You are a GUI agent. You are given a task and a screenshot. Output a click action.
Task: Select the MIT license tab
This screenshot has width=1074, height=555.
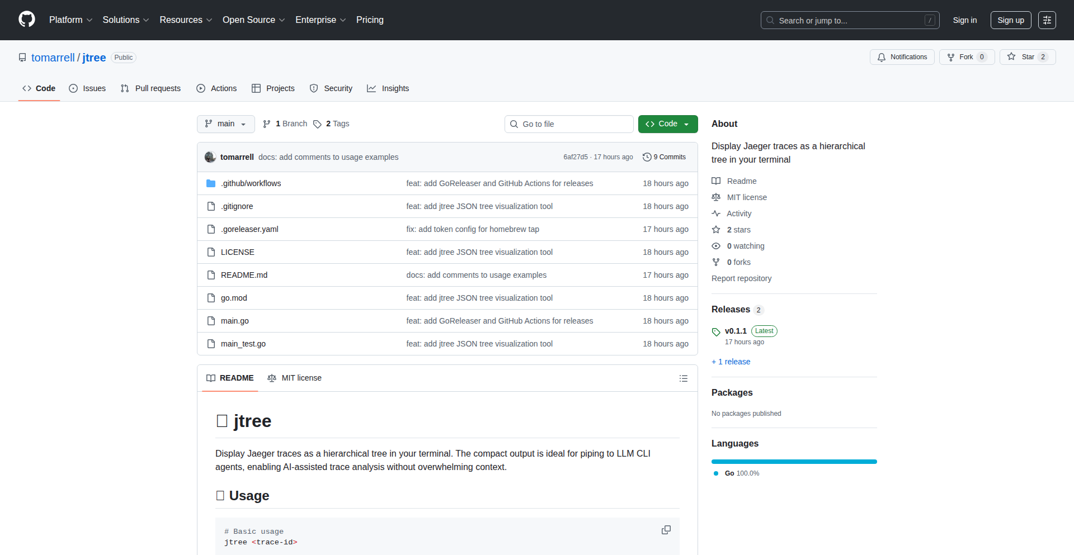tap(295, 378)
